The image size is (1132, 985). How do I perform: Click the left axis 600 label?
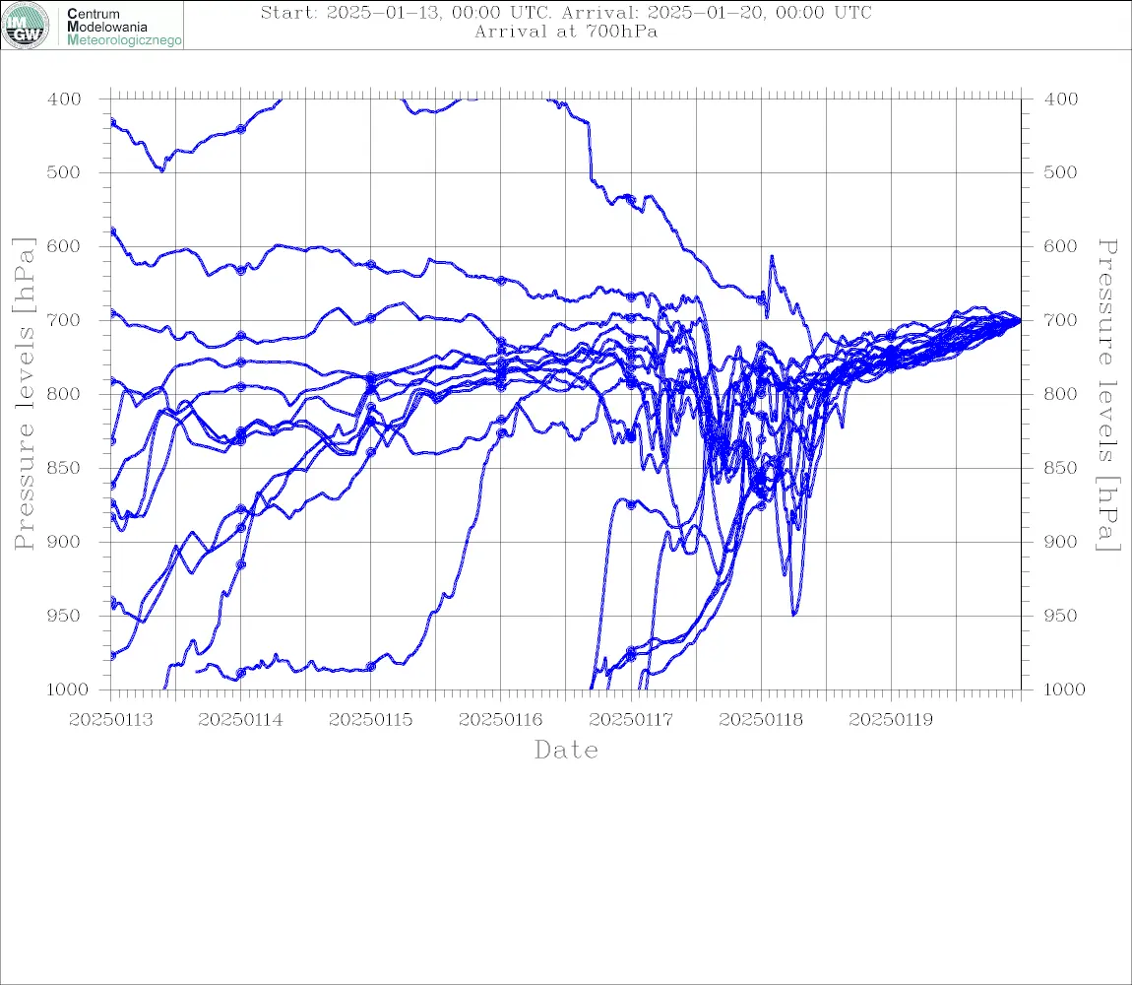coord(64,246)
